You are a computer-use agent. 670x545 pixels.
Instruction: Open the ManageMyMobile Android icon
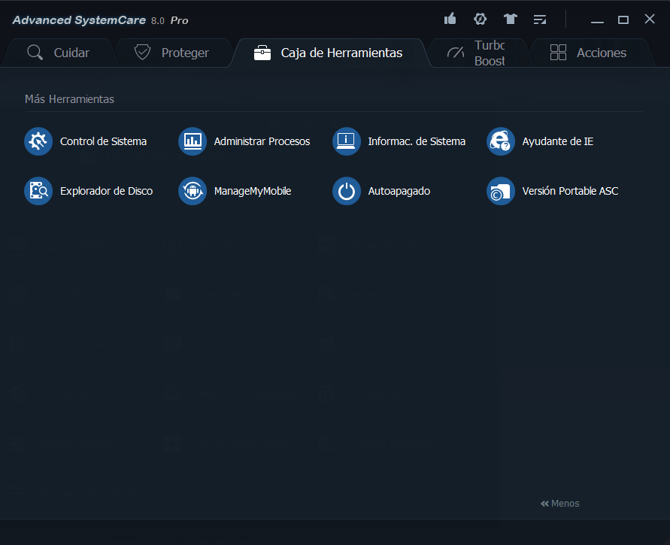[x=193, y=191]
